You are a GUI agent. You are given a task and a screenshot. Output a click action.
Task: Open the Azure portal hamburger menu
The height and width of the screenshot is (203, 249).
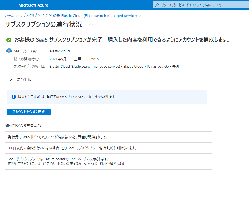[7, 5]
